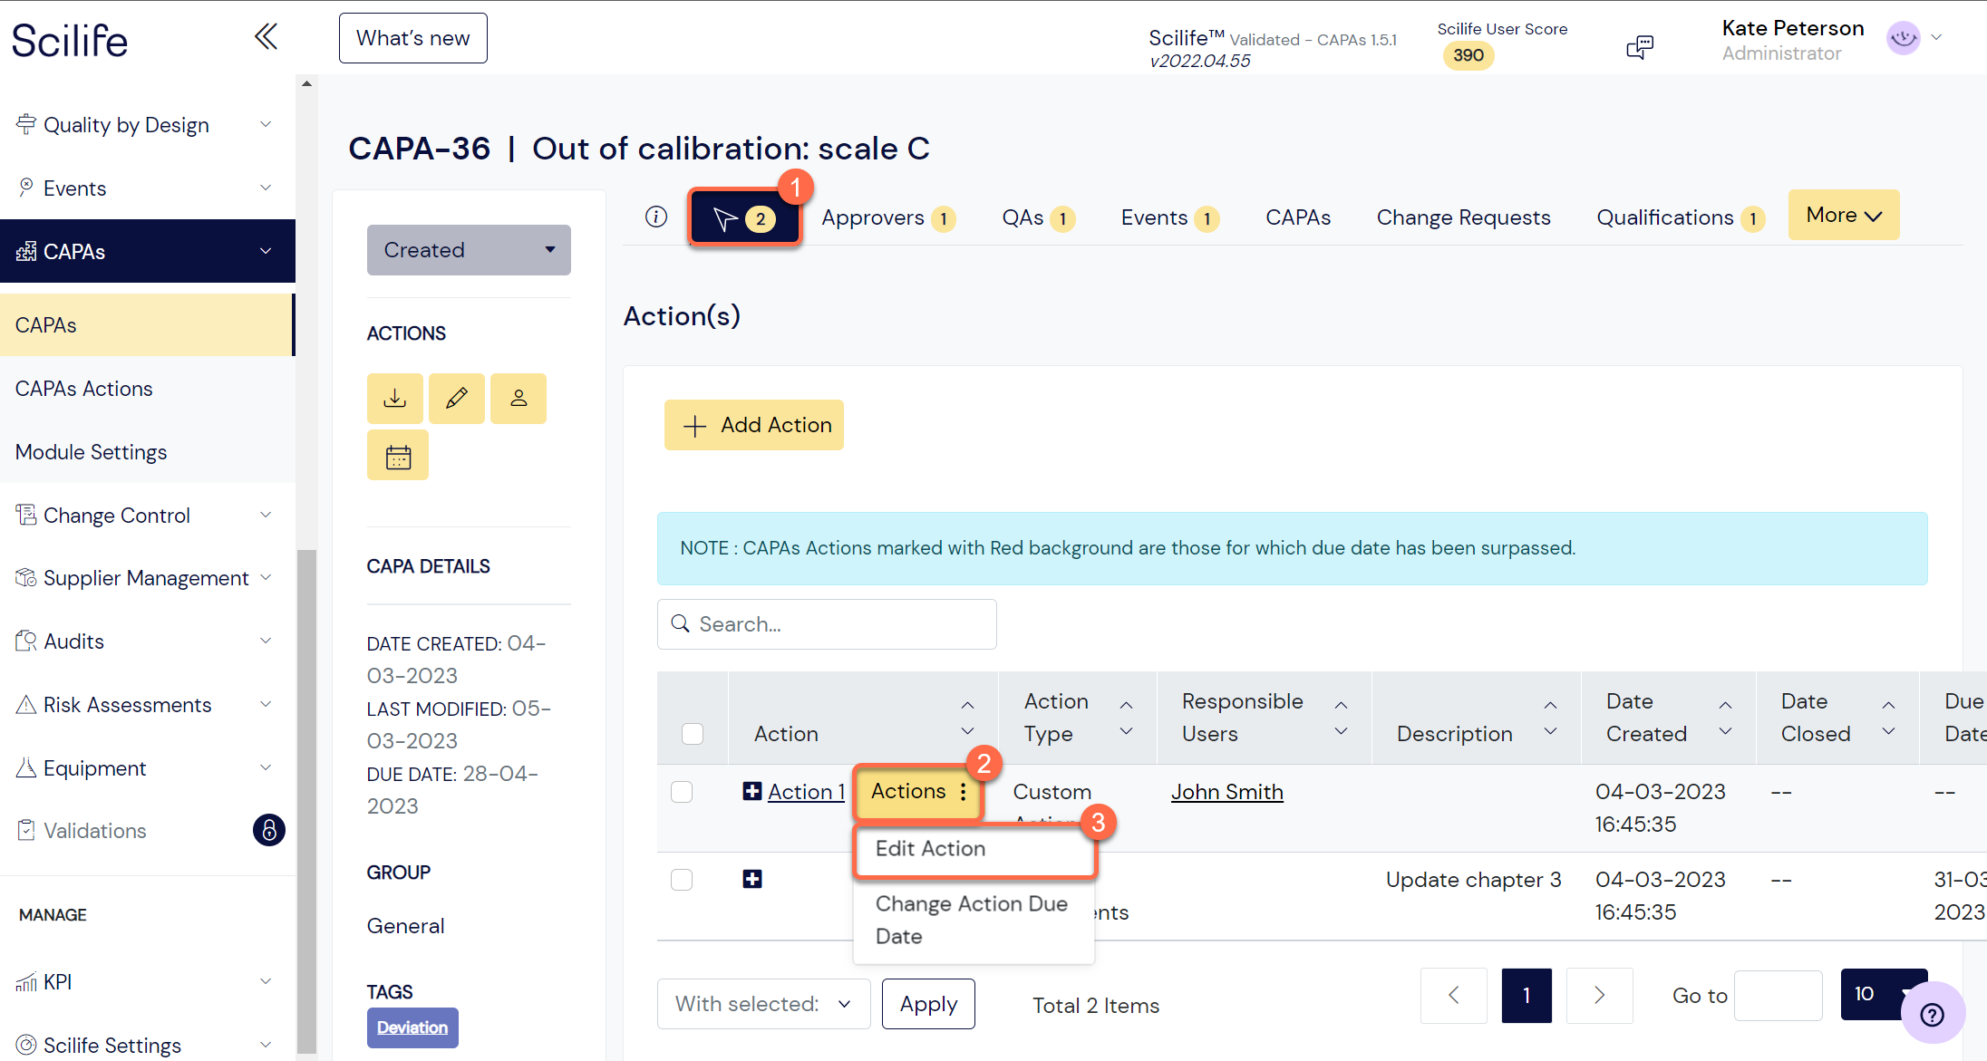Click the Deviation tag
The width and height of the screenshot is (1987, 1061).
coord(412,1027)
